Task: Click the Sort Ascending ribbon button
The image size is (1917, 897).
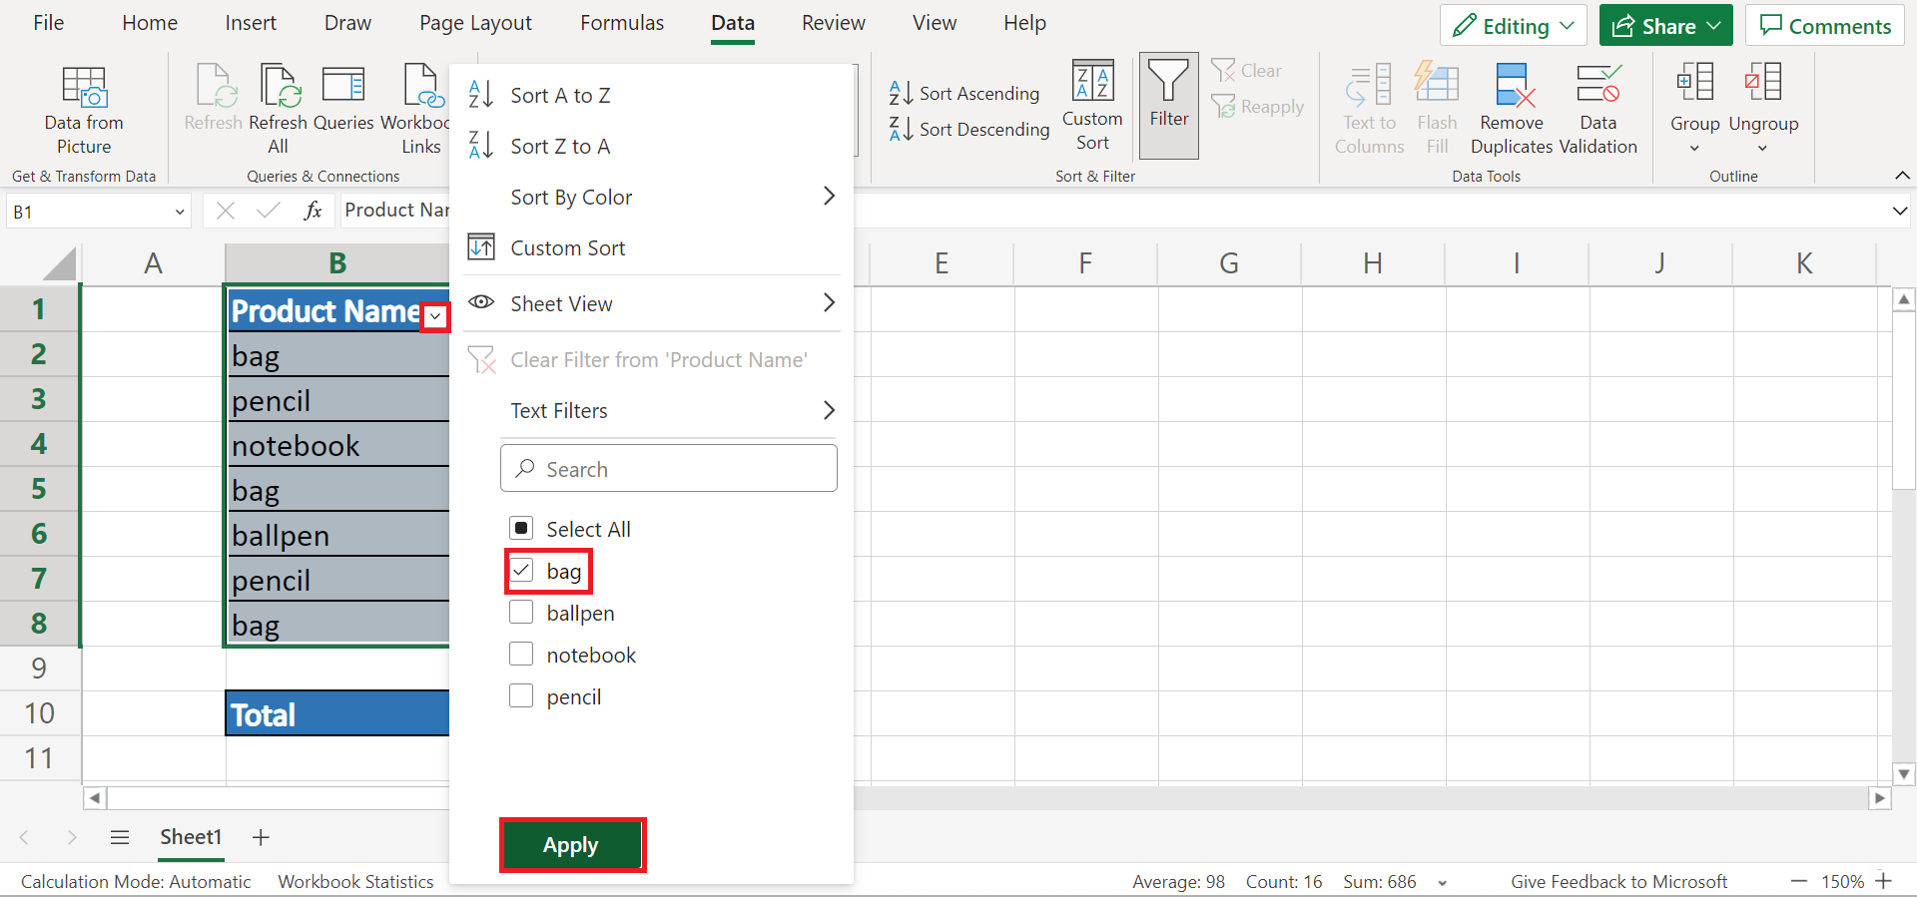Action: [964, 94]
